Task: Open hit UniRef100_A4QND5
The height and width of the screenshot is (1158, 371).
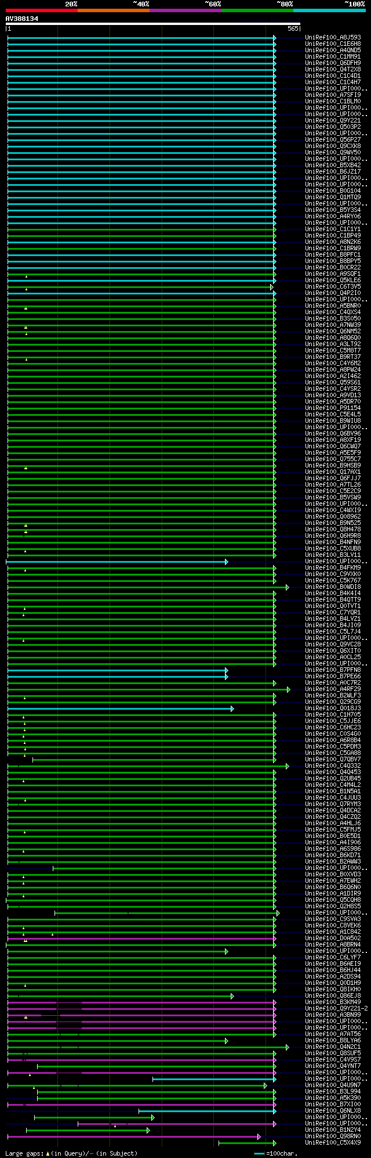Action: pos(333,50)
